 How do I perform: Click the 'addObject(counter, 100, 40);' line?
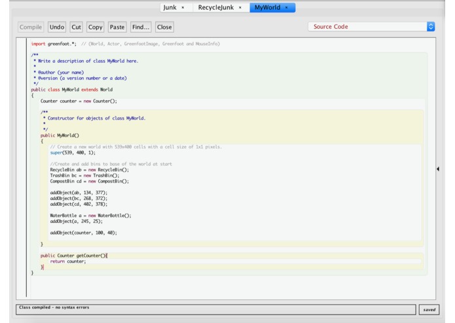pos(84,233)
